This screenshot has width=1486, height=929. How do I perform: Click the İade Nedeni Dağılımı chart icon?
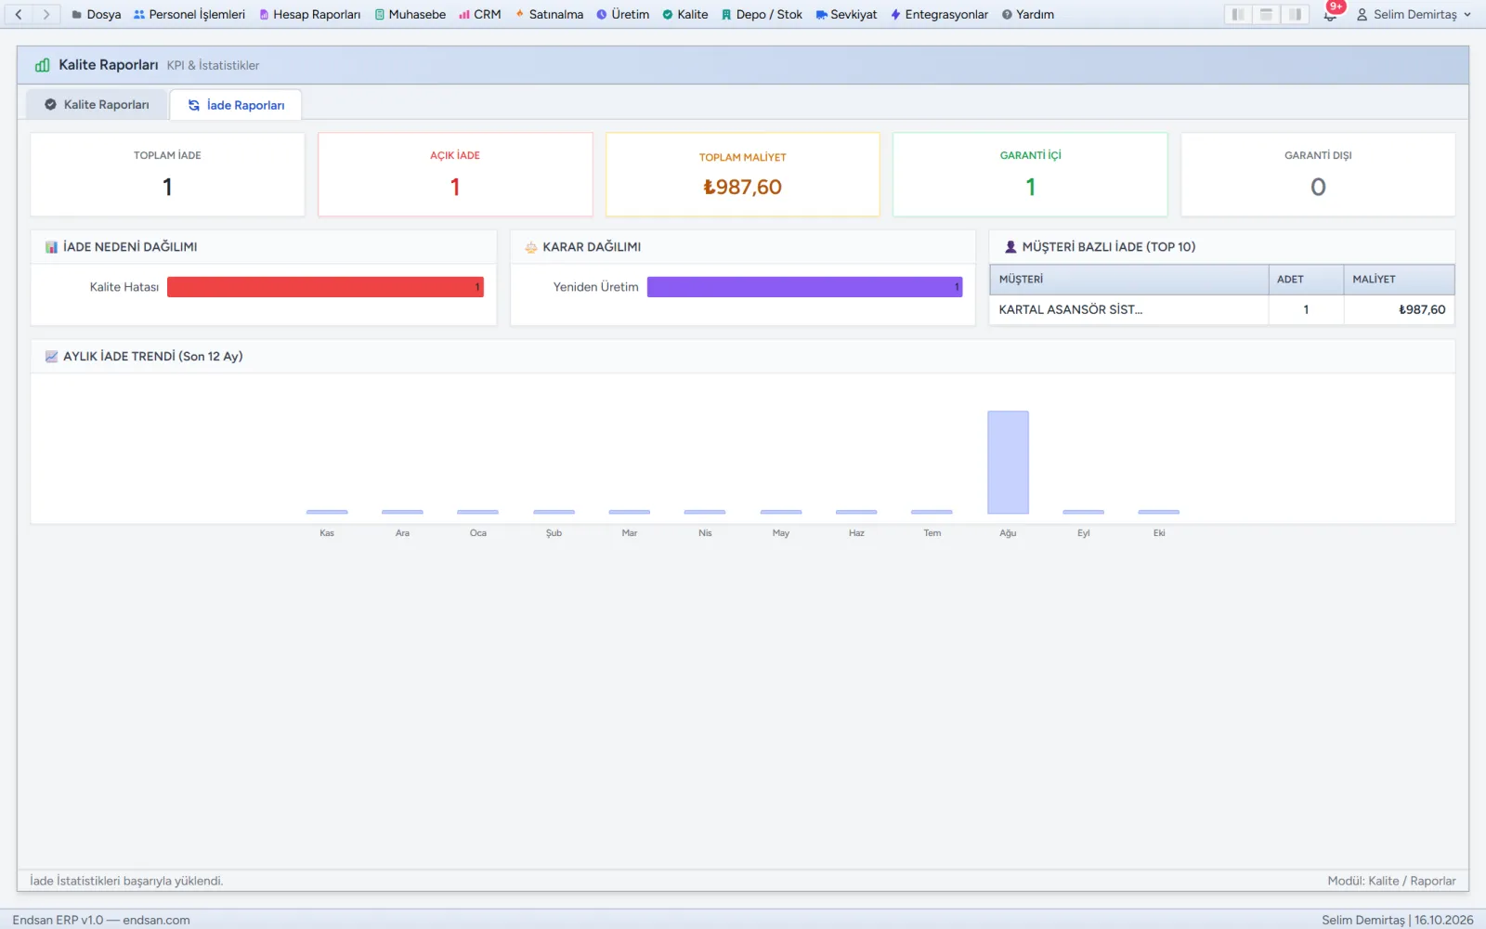coord(51,247)
